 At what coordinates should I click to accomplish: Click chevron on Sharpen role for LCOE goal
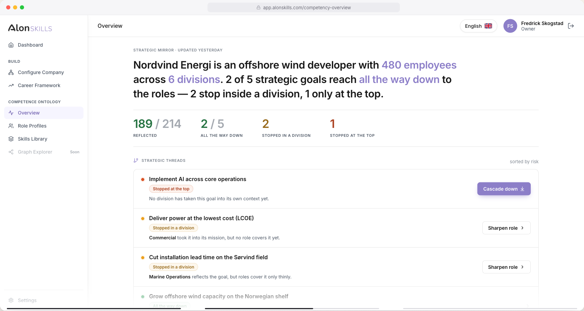[522, 228]
